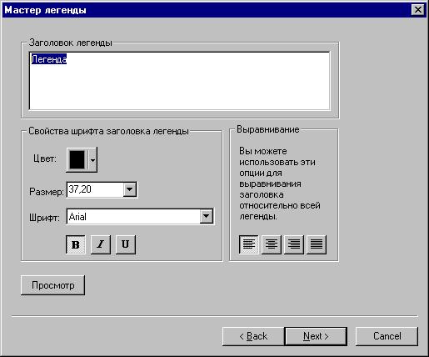Open the Шрифт font dropdown arrow
This screenshot has height=357, width=429.
pyautogui.click(x=207, y=216)
